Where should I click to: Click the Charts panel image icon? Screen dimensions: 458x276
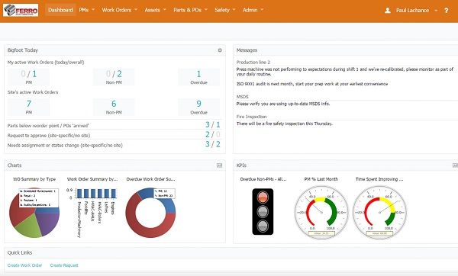[219, 165]
